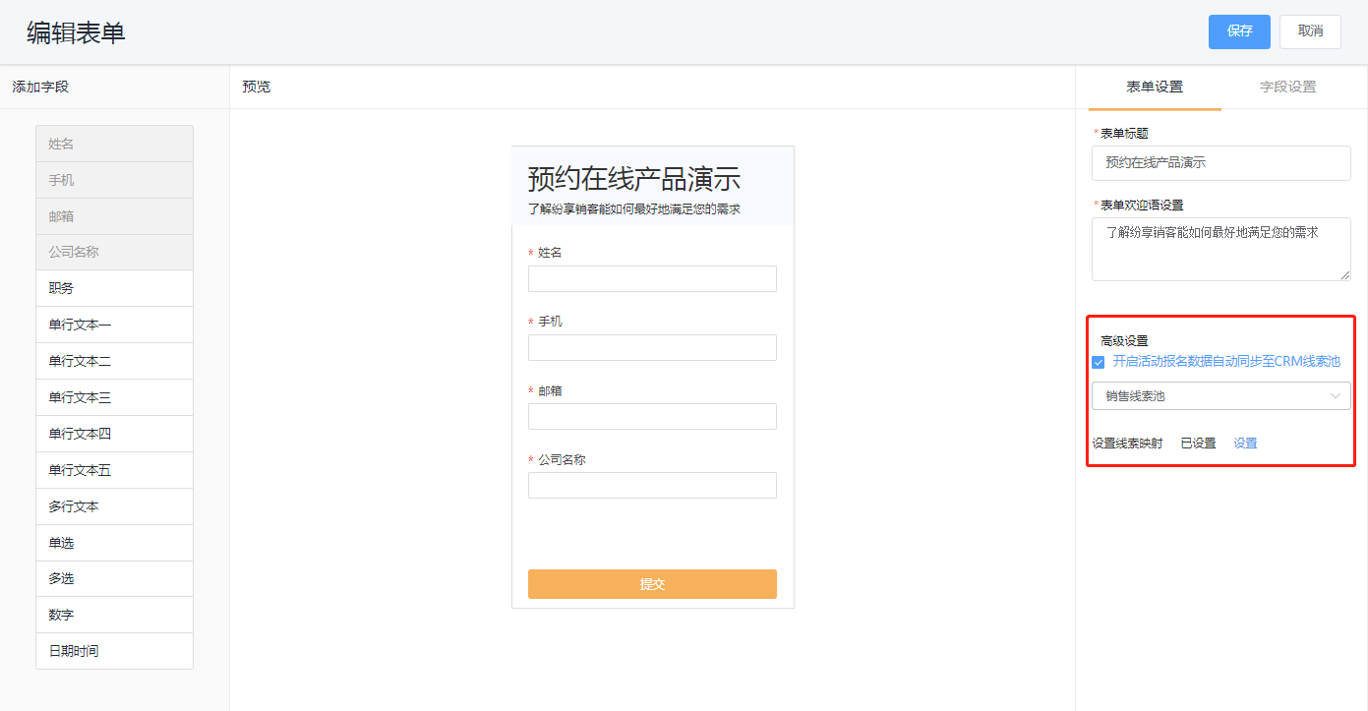Add the 职务 field

[114, 288]
